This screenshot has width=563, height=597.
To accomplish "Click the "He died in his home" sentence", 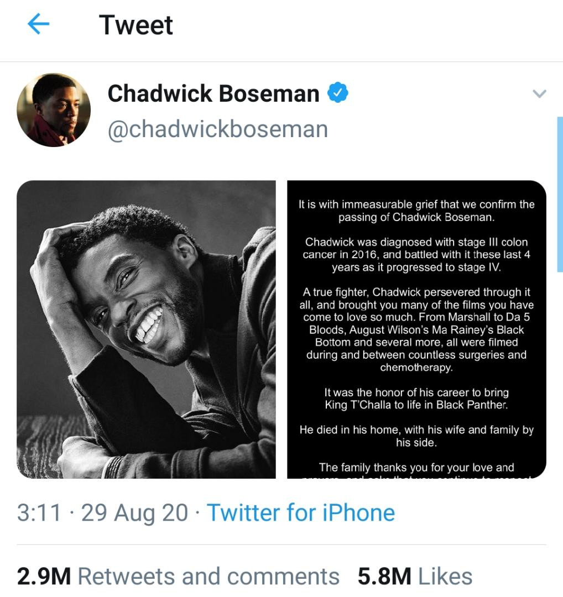I will pos(416,436).
